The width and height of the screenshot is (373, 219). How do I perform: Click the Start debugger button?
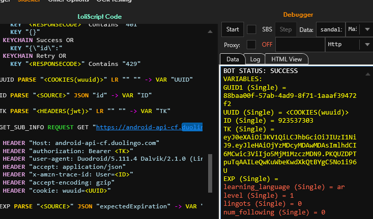pos(232,29)
